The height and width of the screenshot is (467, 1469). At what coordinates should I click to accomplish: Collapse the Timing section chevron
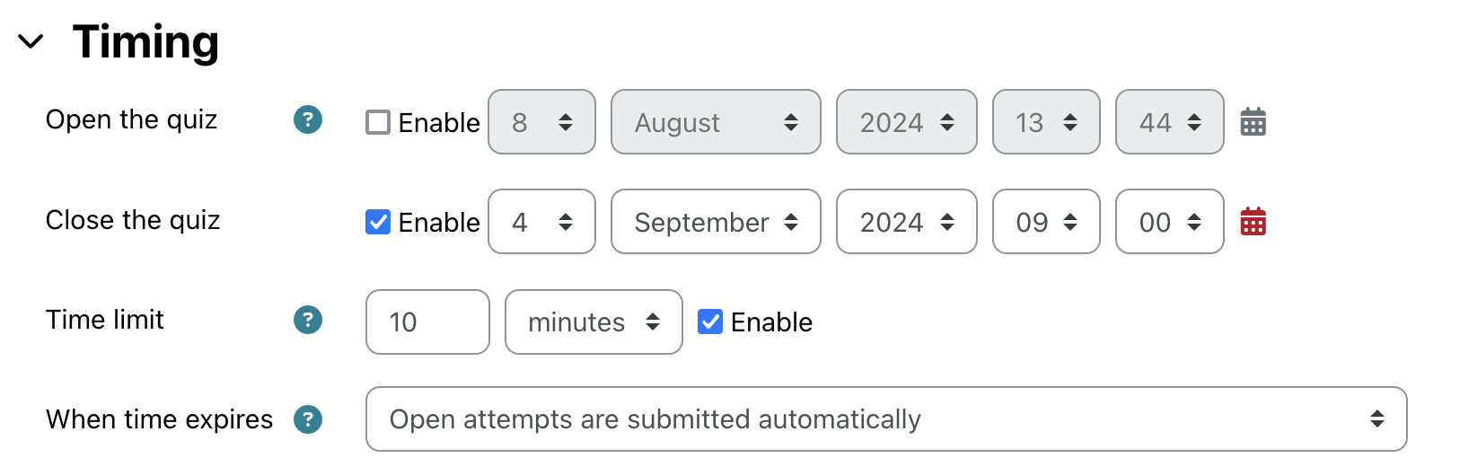point(31,41)
